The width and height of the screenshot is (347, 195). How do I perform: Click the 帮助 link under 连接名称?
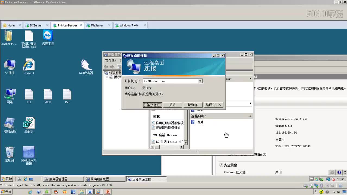tap(200, 122)
